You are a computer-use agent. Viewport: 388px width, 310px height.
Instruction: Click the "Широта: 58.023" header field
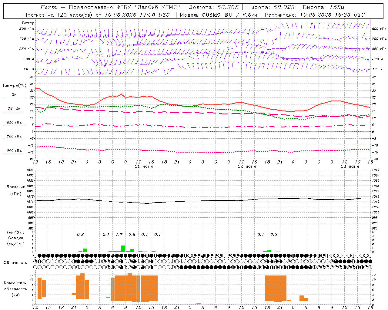(270, 7)
